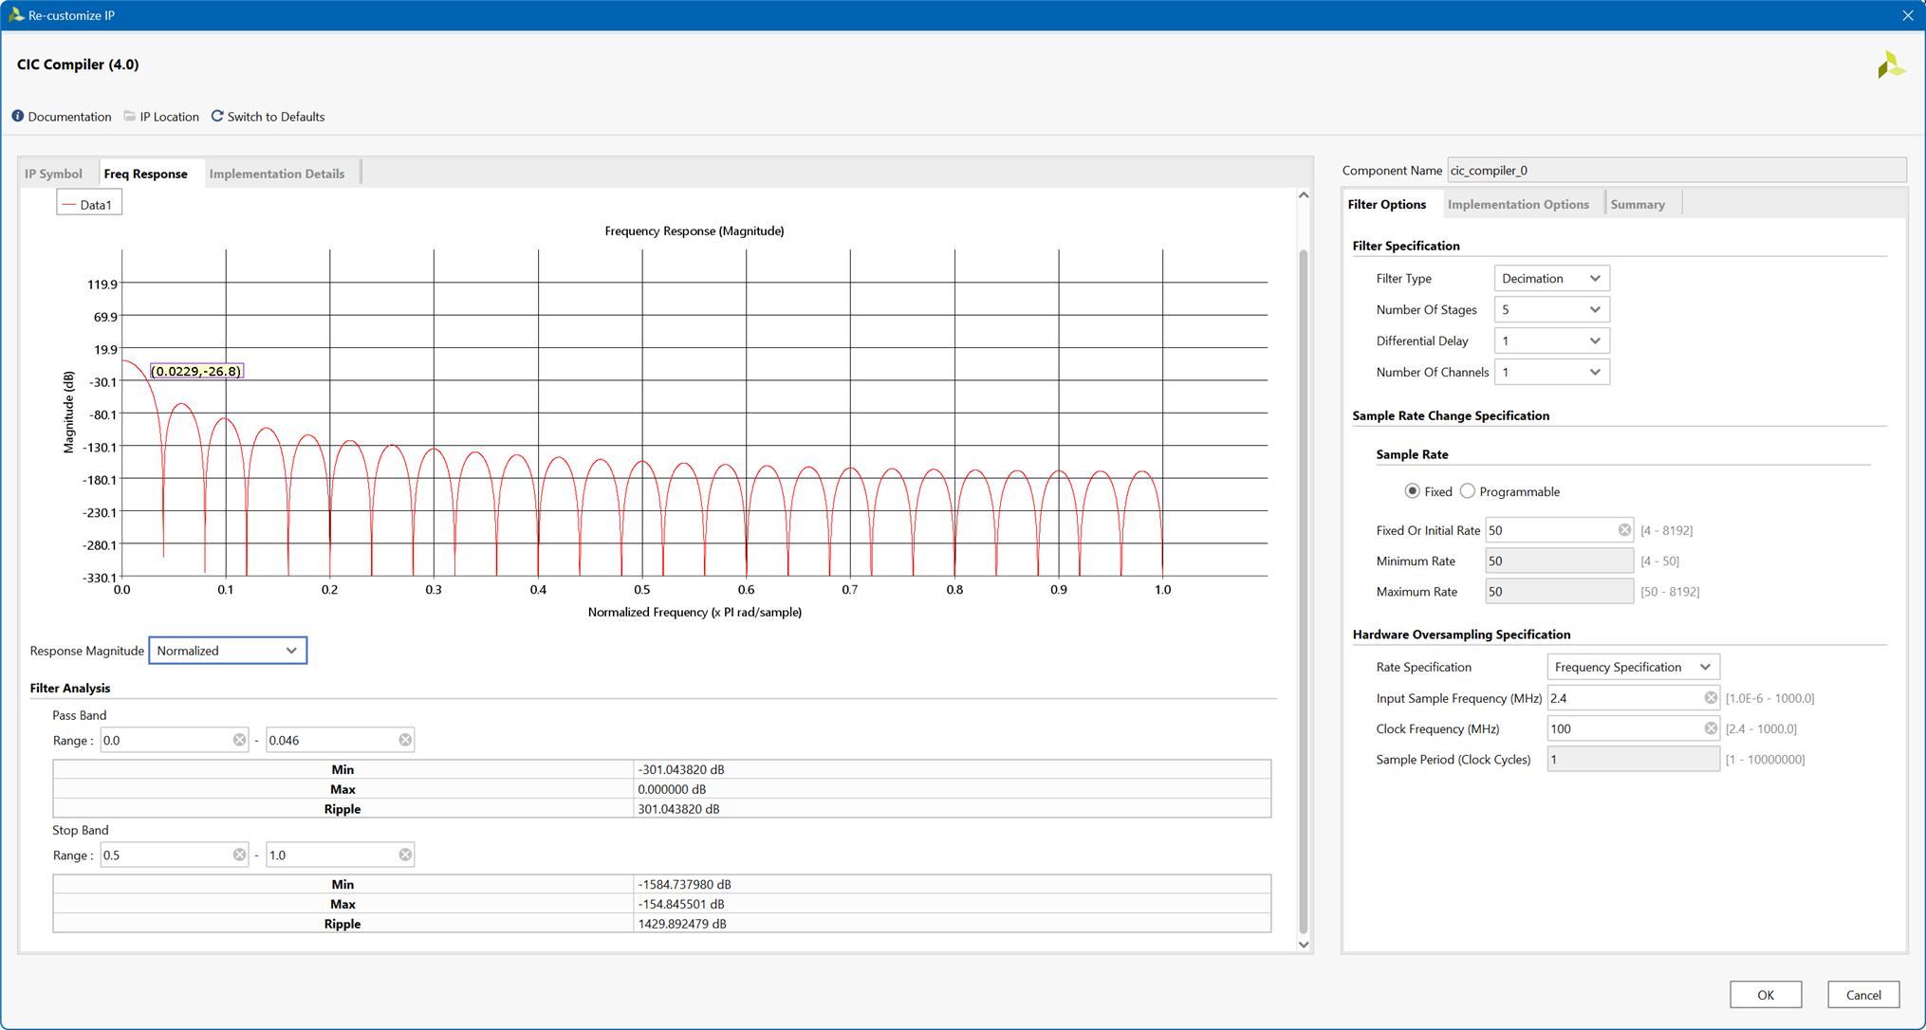
Task: Select the Fixed sample rate option
Action: [1412, 491]
